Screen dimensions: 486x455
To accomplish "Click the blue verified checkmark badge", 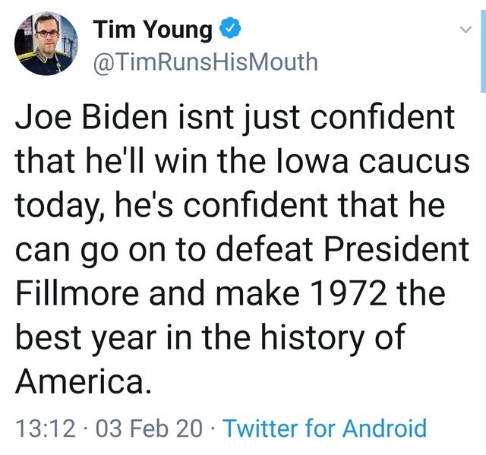I will pyautogui.click(x=230, y=28).
